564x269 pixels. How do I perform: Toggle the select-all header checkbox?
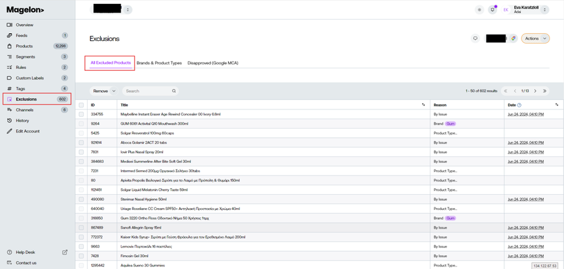pyautogui.click(x=82, y=105)
